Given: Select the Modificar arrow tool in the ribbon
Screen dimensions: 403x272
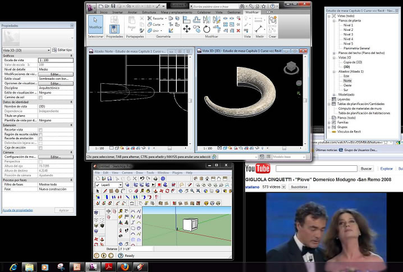Looking at the screenshot, I should (95, 22).
